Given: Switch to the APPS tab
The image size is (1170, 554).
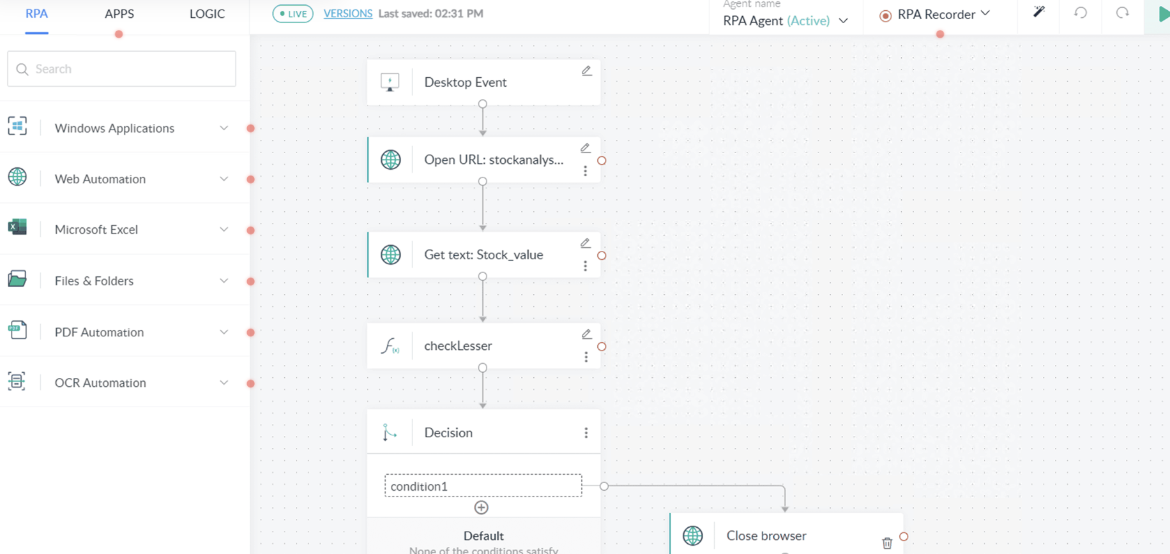Looking at the screenshot, I should click(119, 14).
